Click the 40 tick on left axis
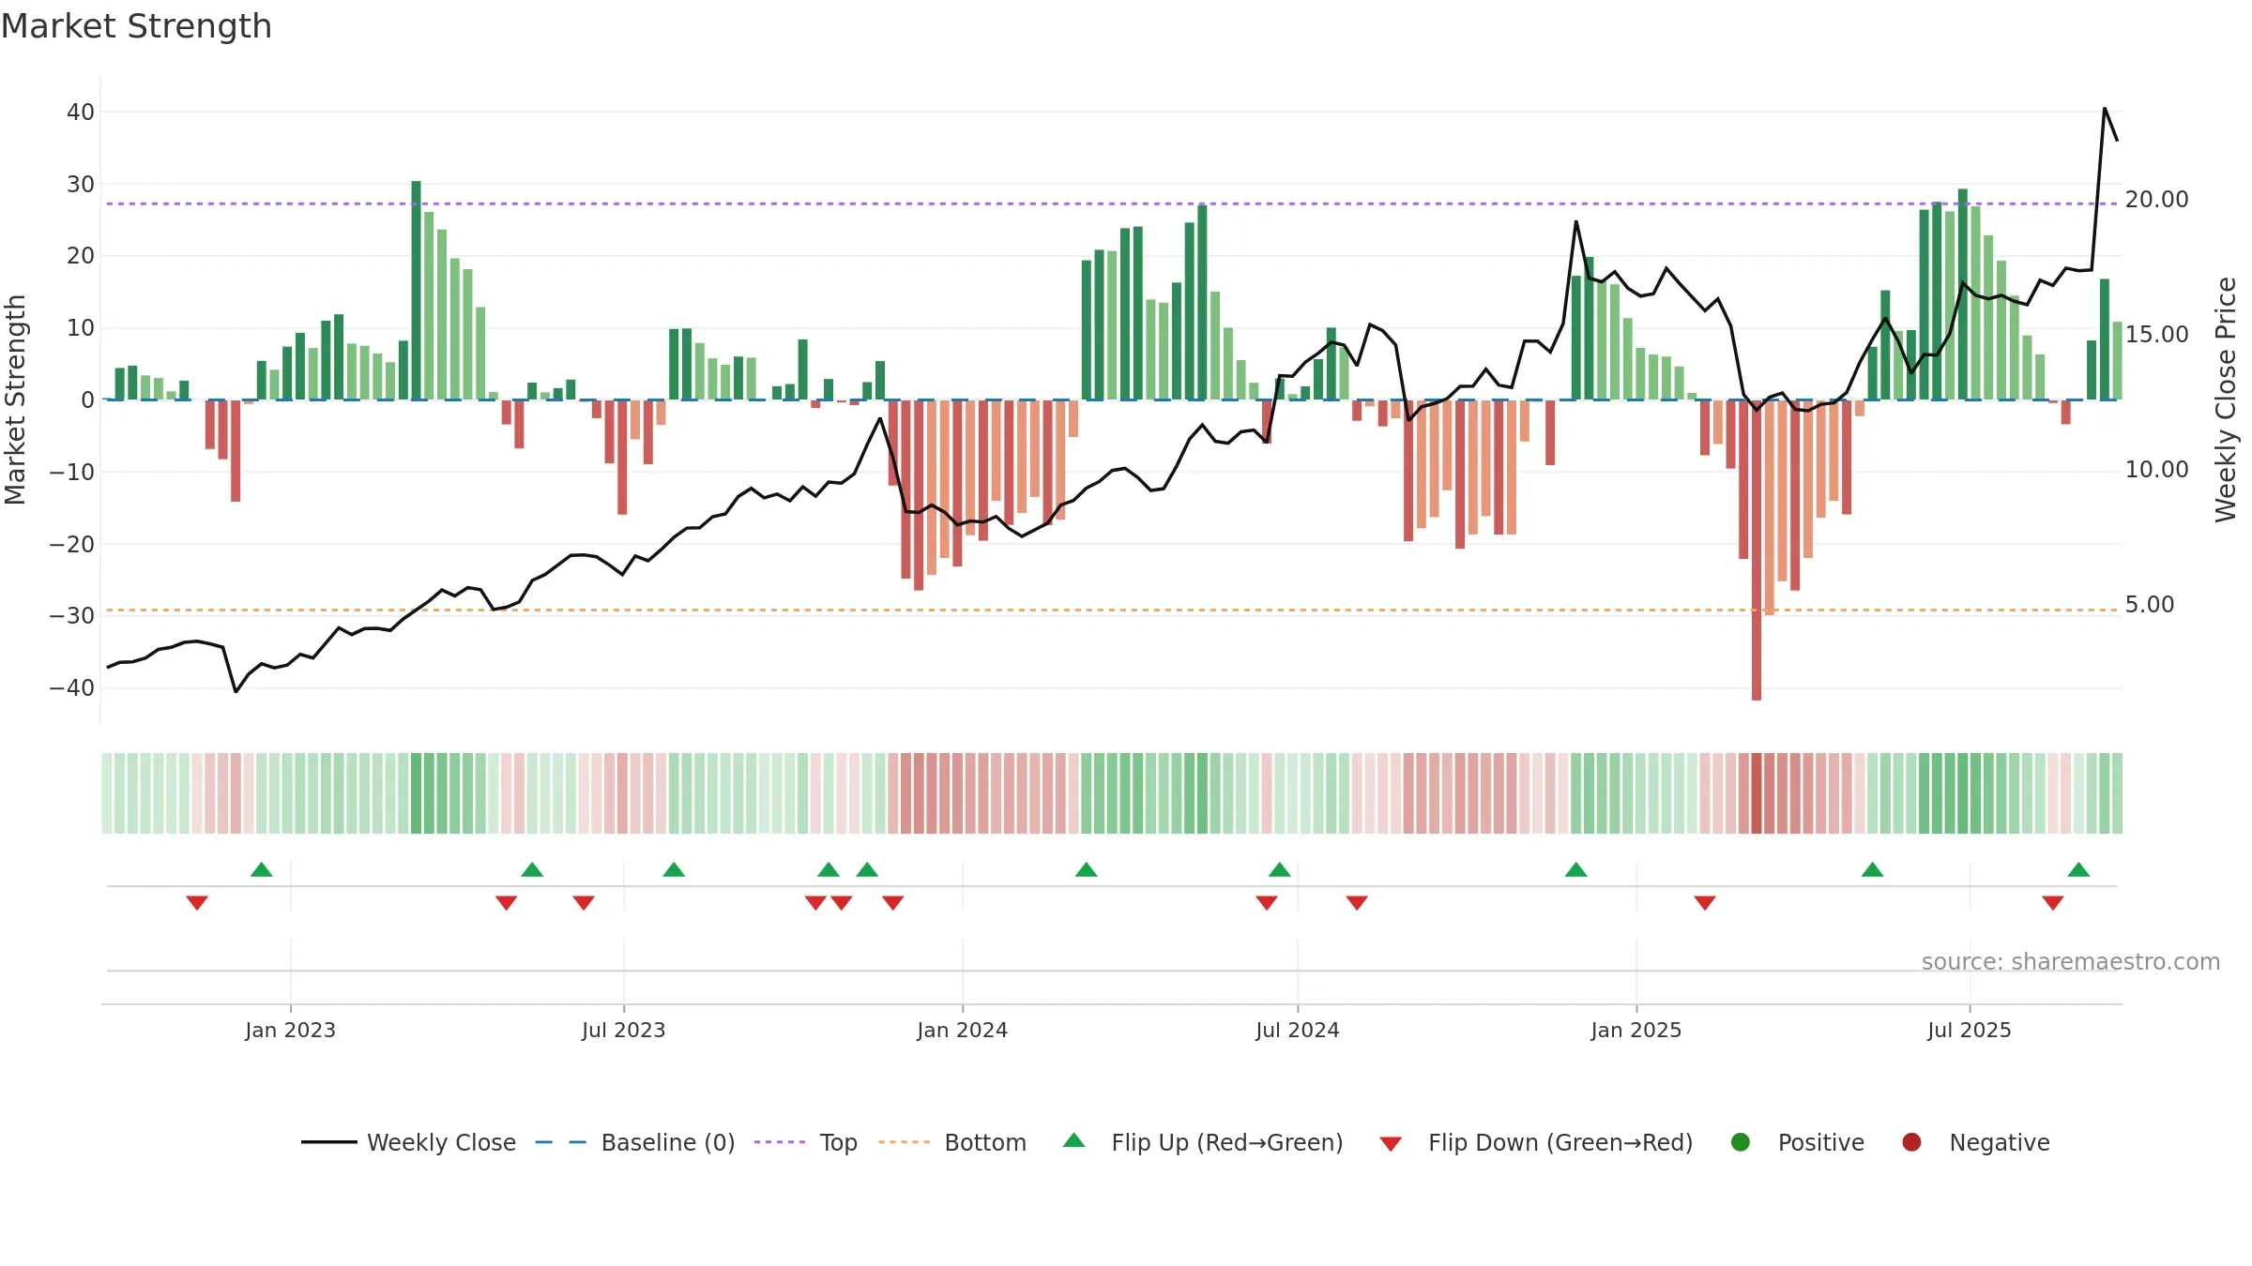 point(81,112)
